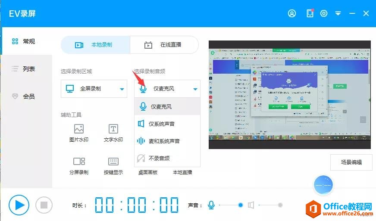Choose 仅麦克风 option in dropdown list
This screenshot has width=376, height=221.
pyautogui.click(x=167, y=106)
